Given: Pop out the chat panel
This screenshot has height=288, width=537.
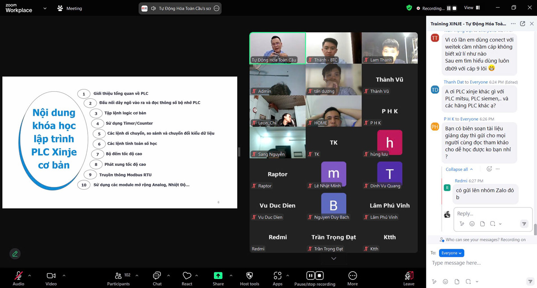Looking at the screenshot, I should [522, 24].
